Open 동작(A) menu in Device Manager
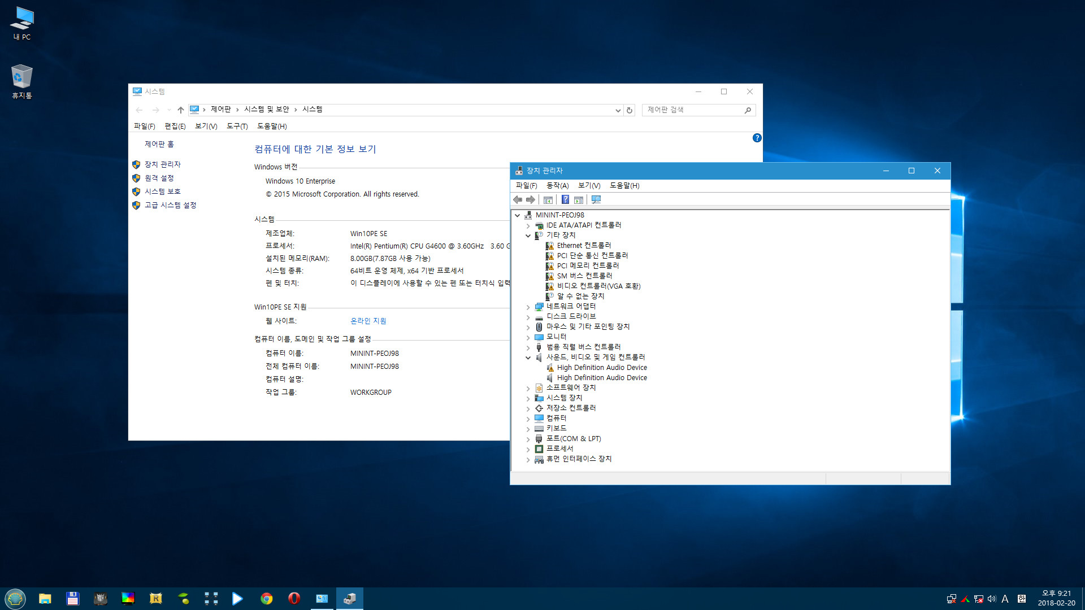1085x610 pixels. coord(557,185)
